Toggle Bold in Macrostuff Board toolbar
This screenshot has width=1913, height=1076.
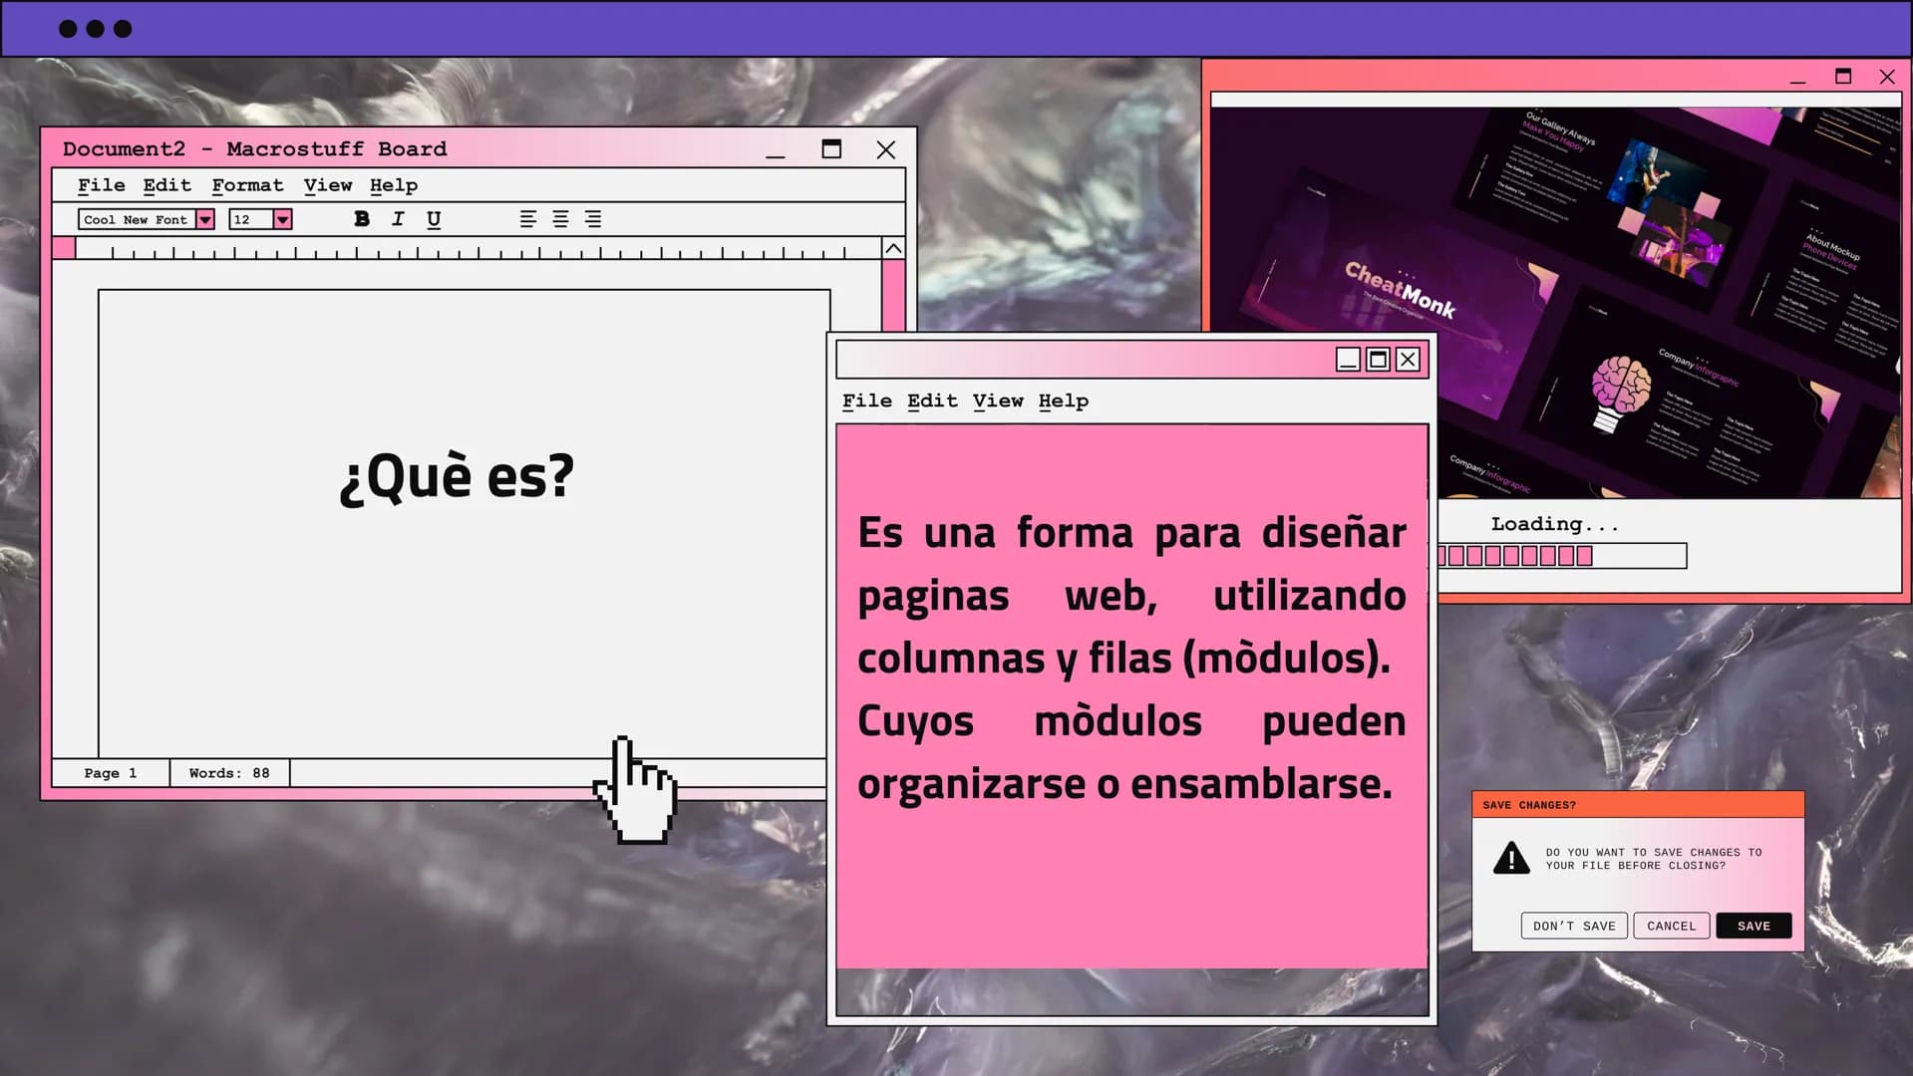[x=362, y=219]
